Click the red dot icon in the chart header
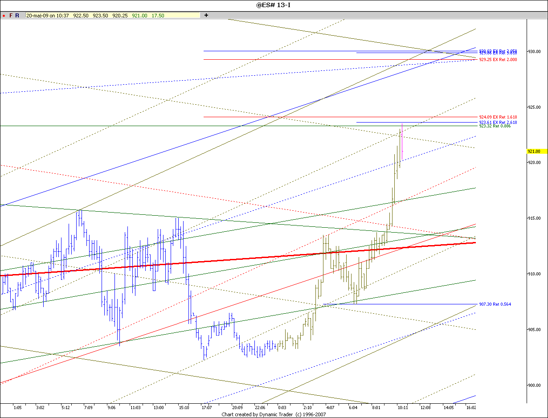The height and width of the screenshot is (418, 548). pos(4,15)
